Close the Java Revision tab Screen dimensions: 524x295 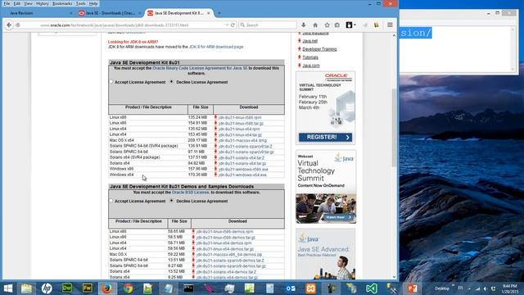tap(71, 13)
